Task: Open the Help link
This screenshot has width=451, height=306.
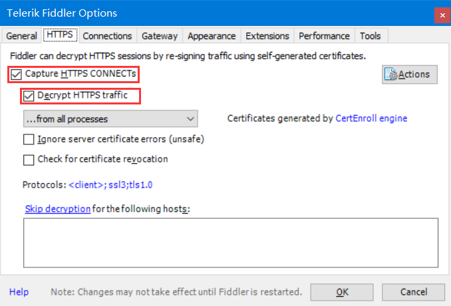Action: 19,292
